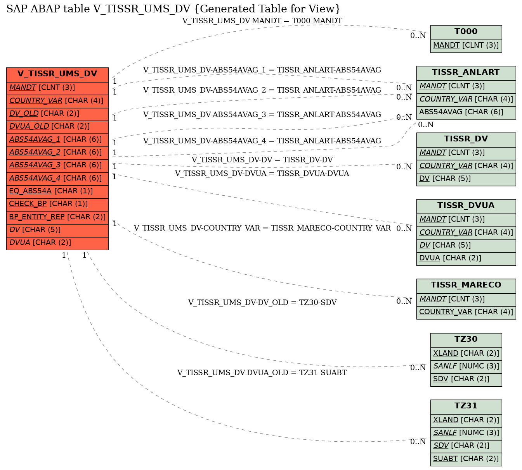
Task: Click the ABS54AVAG_2 = TISSR_ANLART-ABS54AVAG relation label
Action: pos(262,90)
